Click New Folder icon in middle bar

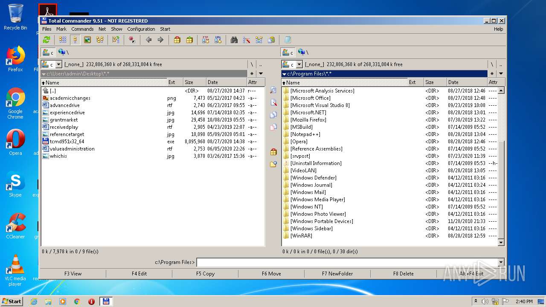pyautogui.click(x=273, y=164)
